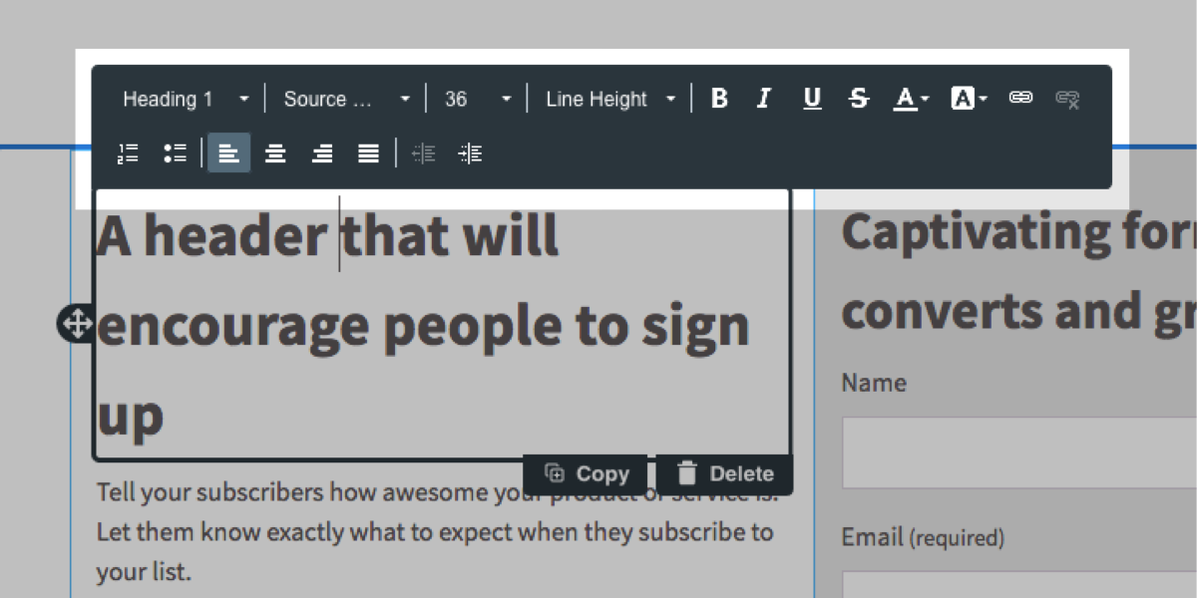Insert a hyperlink with link icon
The height and width of the screenshot is (598, 1197).
(1020, 98)
